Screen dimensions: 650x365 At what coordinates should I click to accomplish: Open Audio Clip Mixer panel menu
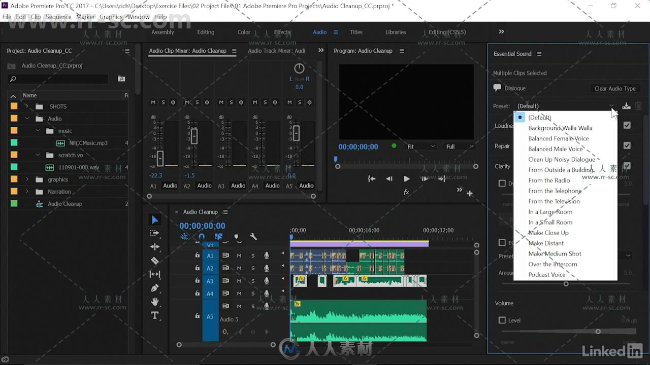(234, 51)
